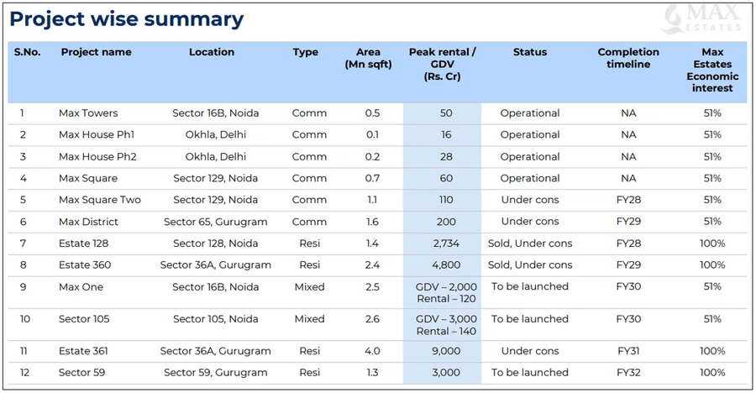Click the Completion timeline column header
This screenshot has height=393, width=756.
click(628, 58)
